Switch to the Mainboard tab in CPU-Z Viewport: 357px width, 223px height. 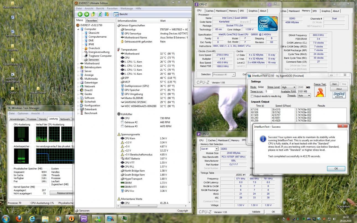click(x=221, y=11)
